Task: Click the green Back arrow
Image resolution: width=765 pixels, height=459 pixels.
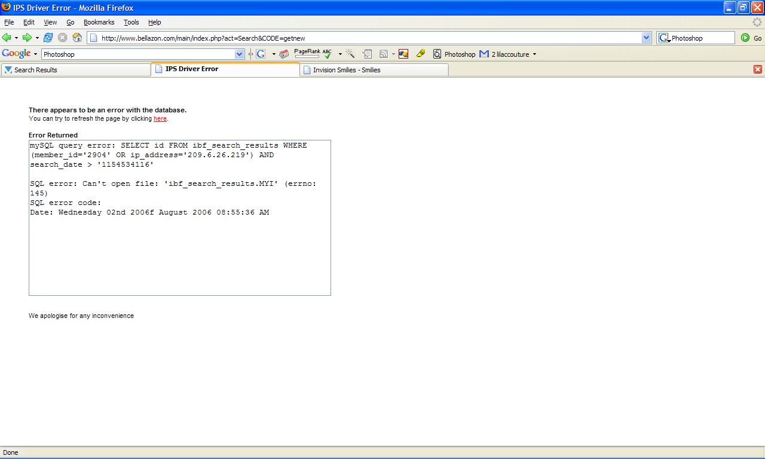Action: (7, 38)
